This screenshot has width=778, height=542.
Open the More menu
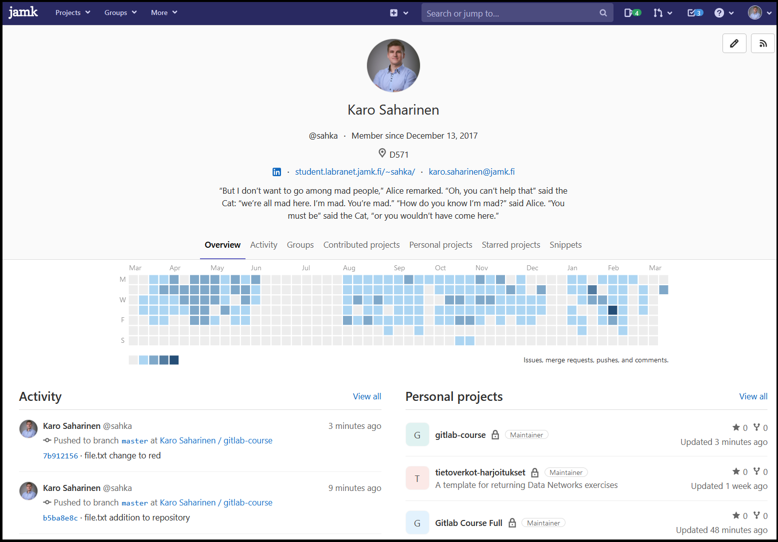[x=164, y=13]
